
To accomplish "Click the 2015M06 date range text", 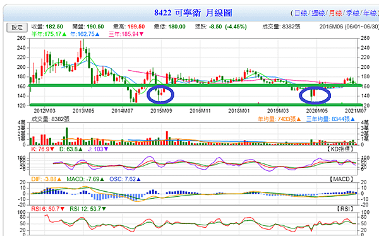I will pyautogui.click(x=349, y=27).
